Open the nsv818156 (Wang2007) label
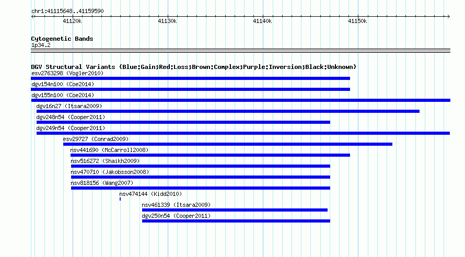Screen dimensions: 465x257 click(102, 183)
